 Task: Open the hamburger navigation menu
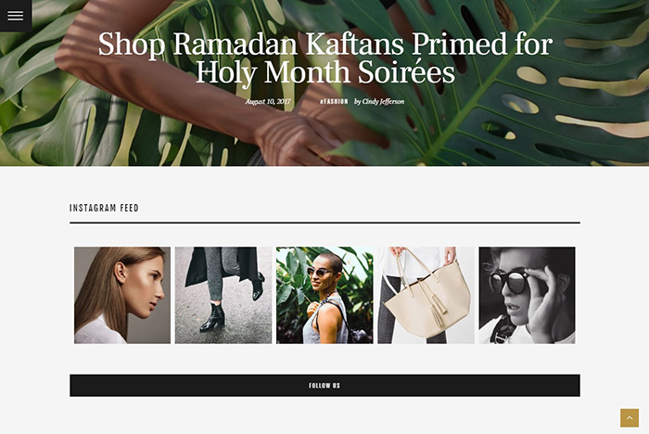pos(16,16)
